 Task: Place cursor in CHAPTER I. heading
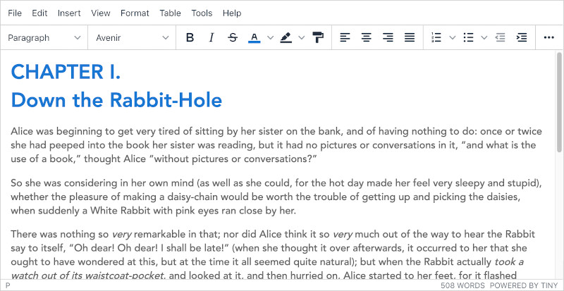coord(66,72)
